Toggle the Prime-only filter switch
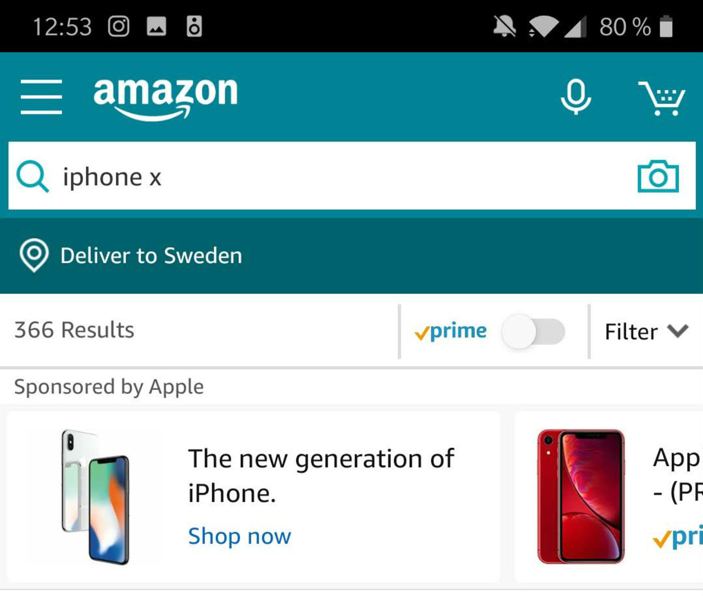This screenshot has width=703, height=596. click(x=533, y=332)
